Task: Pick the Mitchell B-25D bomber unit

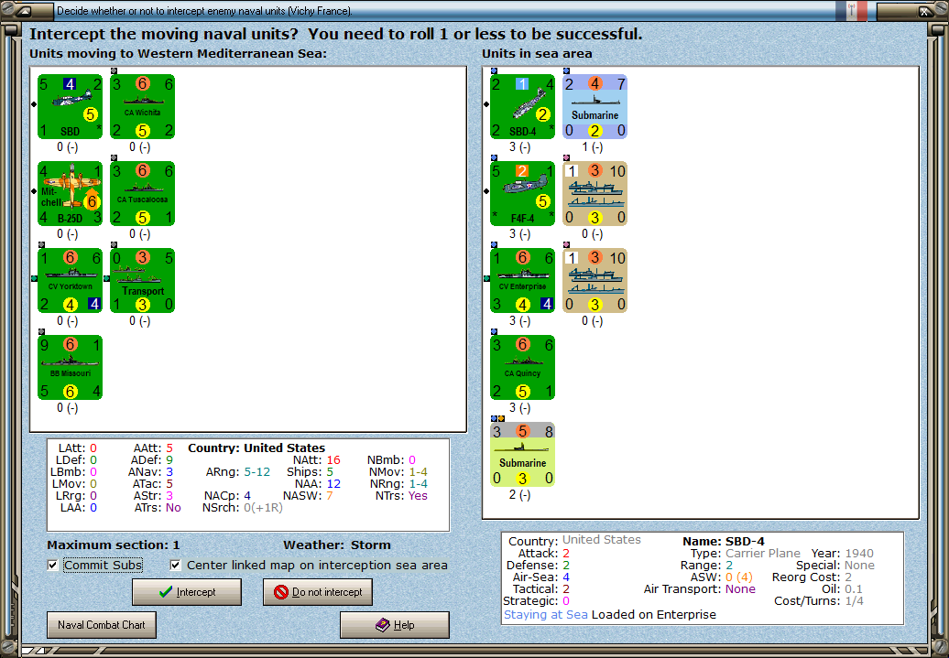Action: (x=70, y=193)
